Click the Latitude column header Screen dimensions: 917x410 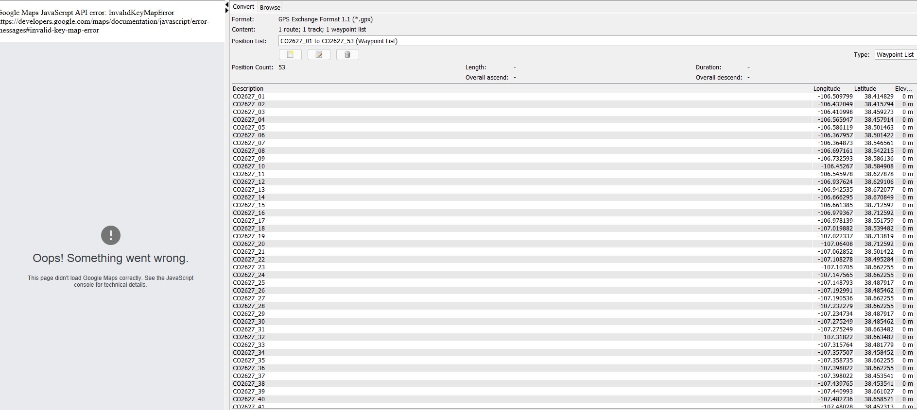pyautogui.click(x=865, y=89)
